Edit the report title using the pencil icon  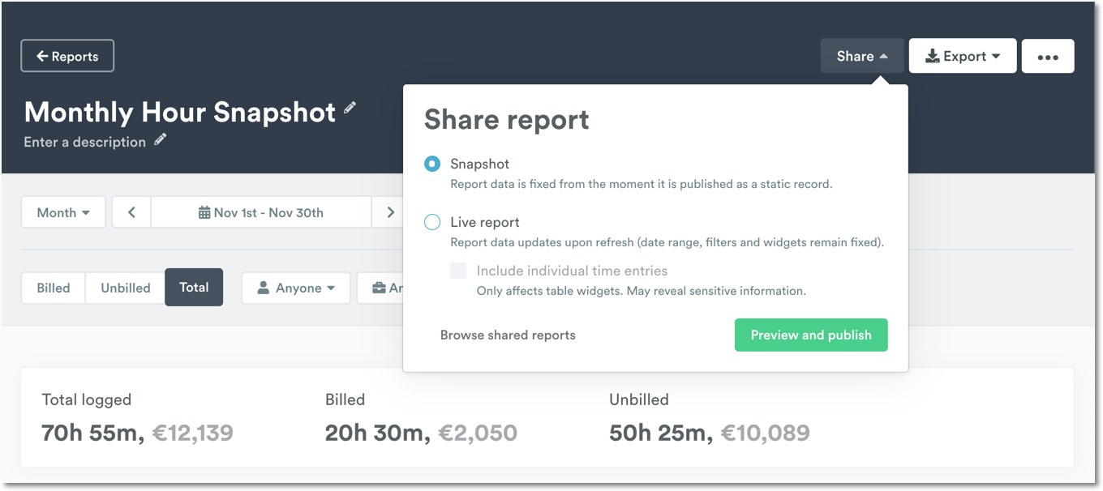[350, 107]
